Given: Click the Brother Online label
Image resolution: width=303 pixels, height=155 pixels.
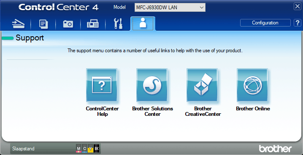Looking at the screenshot, I should (x=253, y=109).
